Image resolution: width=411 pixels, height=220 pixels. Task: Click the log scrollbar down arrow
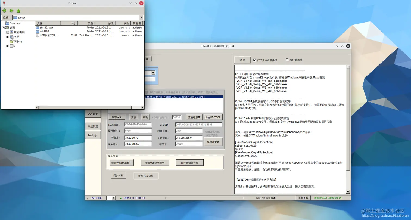tap(348, 192)
